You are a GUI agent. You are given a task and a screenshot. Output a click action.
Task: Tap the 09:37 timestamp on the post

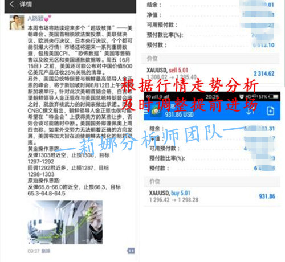[34, 251]
